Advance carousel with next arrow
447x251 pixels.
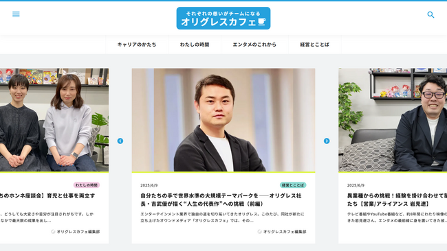point(327,141)
